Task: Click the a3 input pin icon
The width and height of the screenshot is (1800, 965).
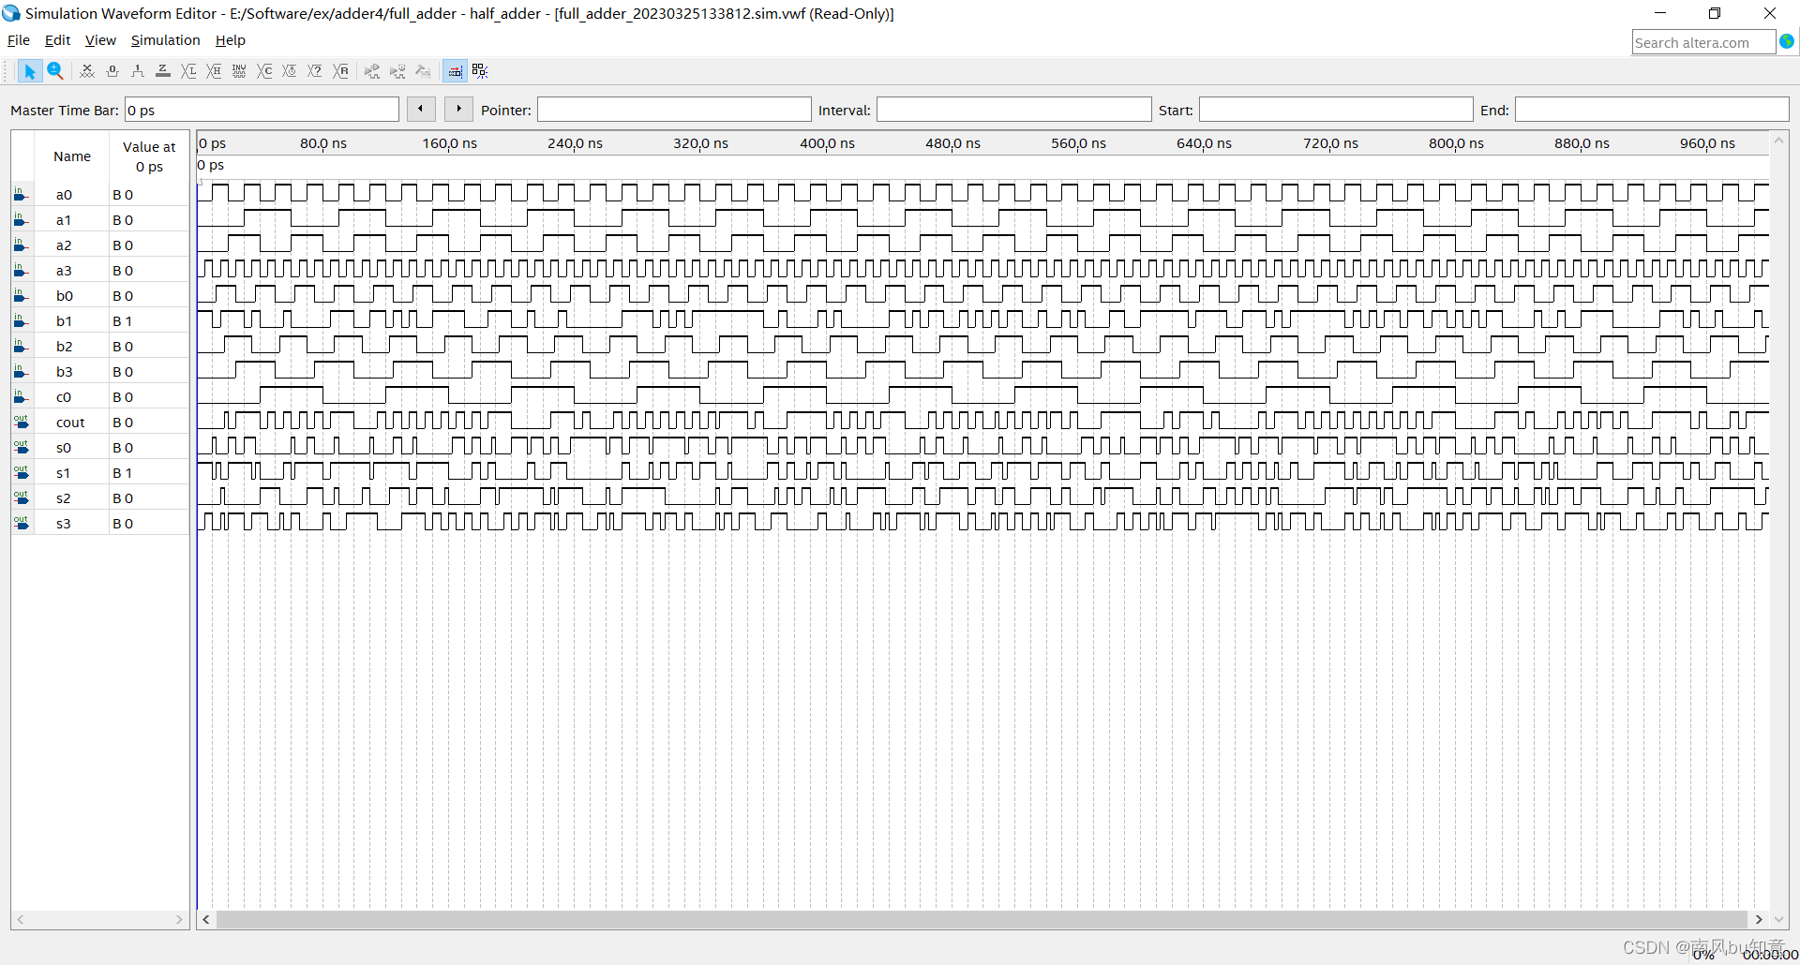Action: pyautogui.click(x=21, y=270)
